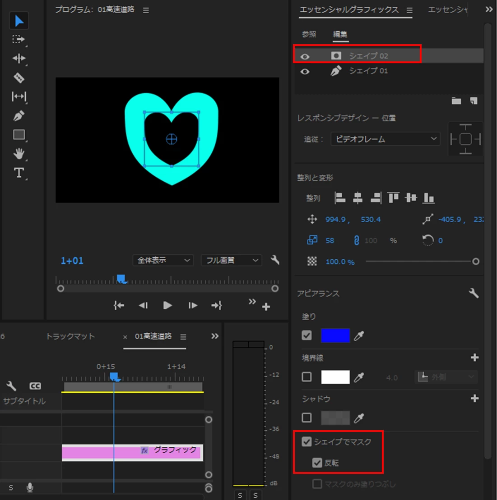Image resolution: width=497 pixels, height=500 pixels.
Task: Select the Selection tool arrow
Action: (x=19, y=21)
